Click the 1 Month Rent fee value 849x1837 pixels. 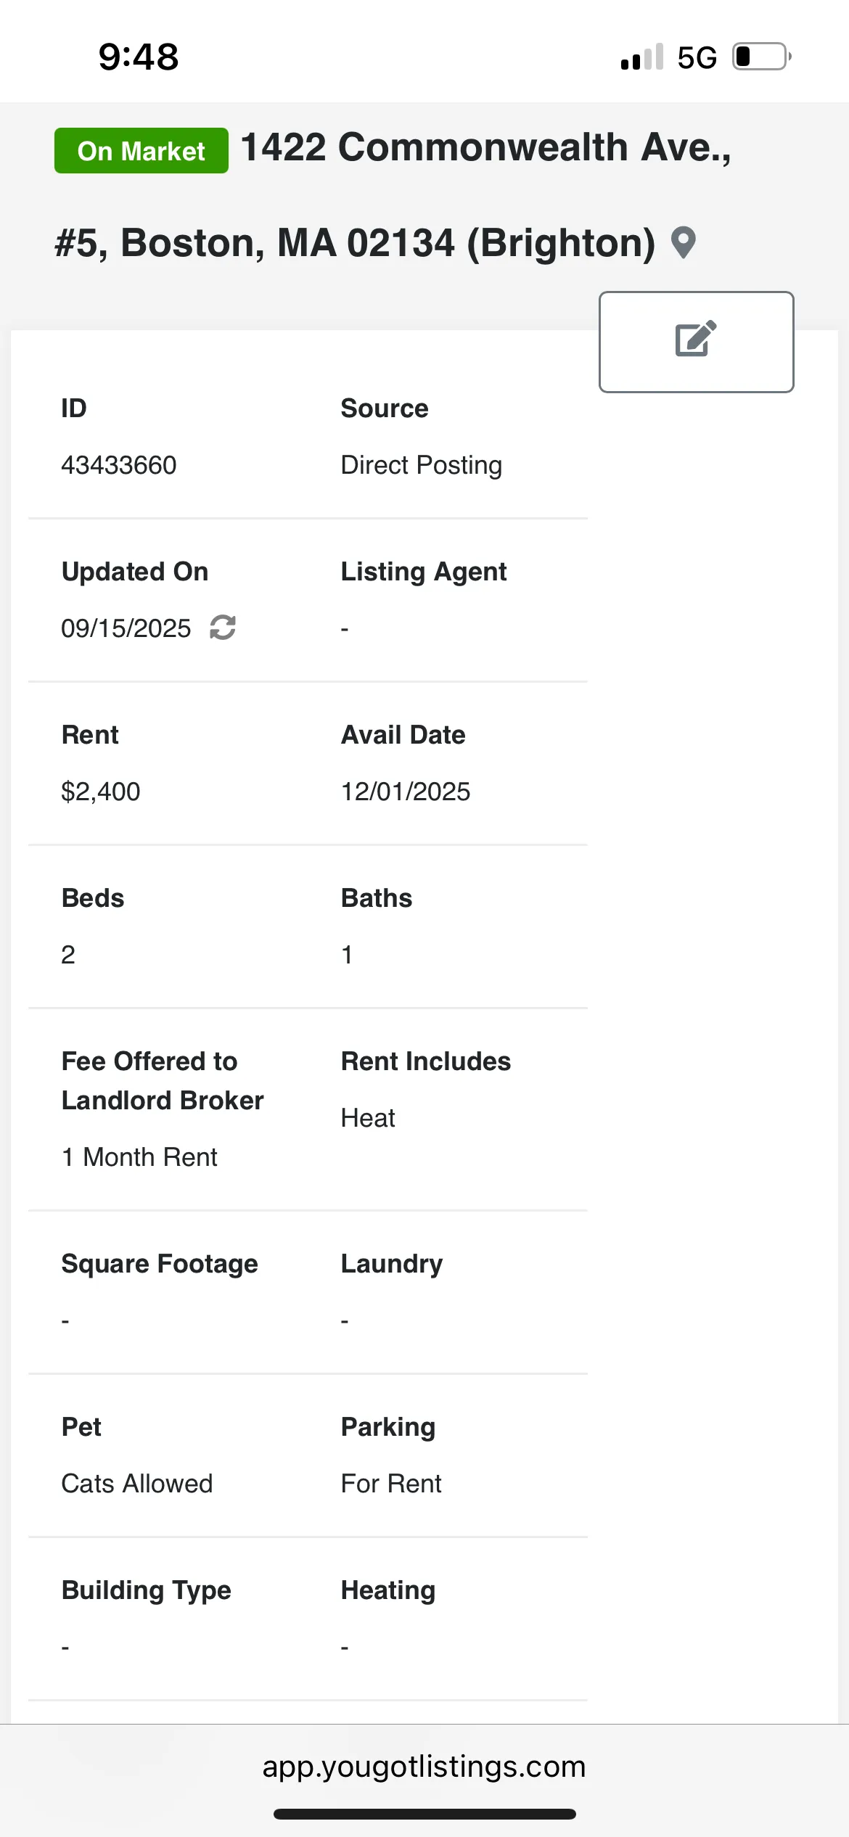pyautogui.click(x=139, y=1157)
